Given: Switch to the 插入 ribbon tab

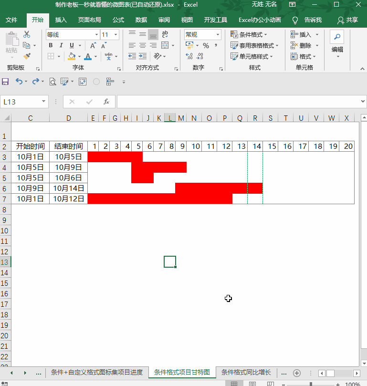Looking at the screenshot, I should click(61, 20).
